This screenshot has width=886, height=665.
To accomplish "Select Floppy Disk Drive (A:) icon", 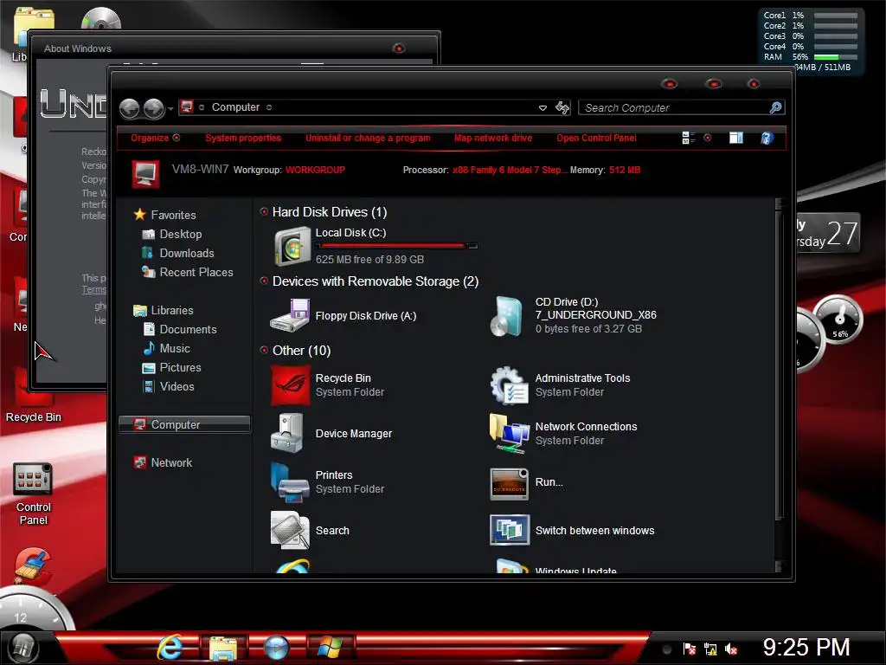I will click(x=291, y=315).
